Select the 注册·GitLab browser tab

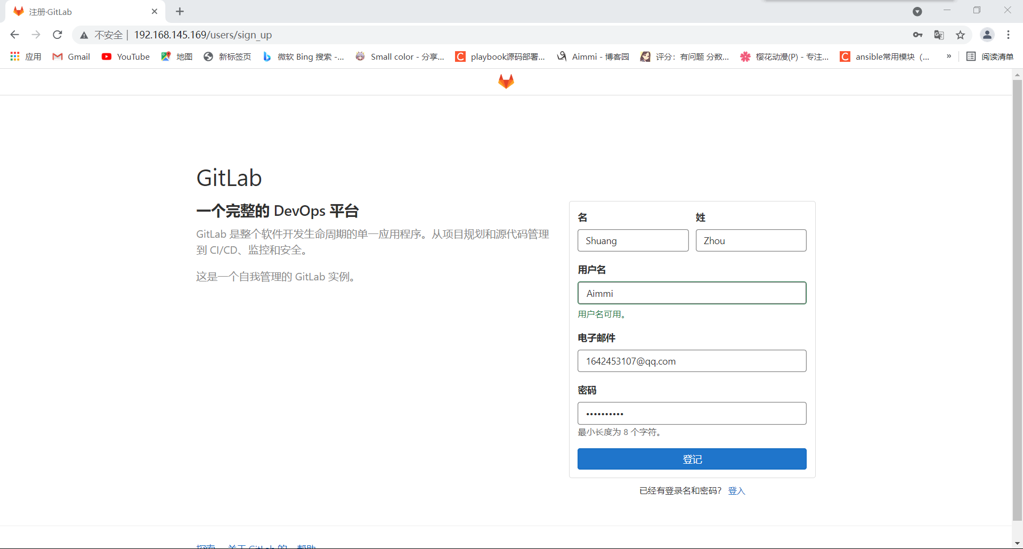pyautogui.click(x=85, y=12)
